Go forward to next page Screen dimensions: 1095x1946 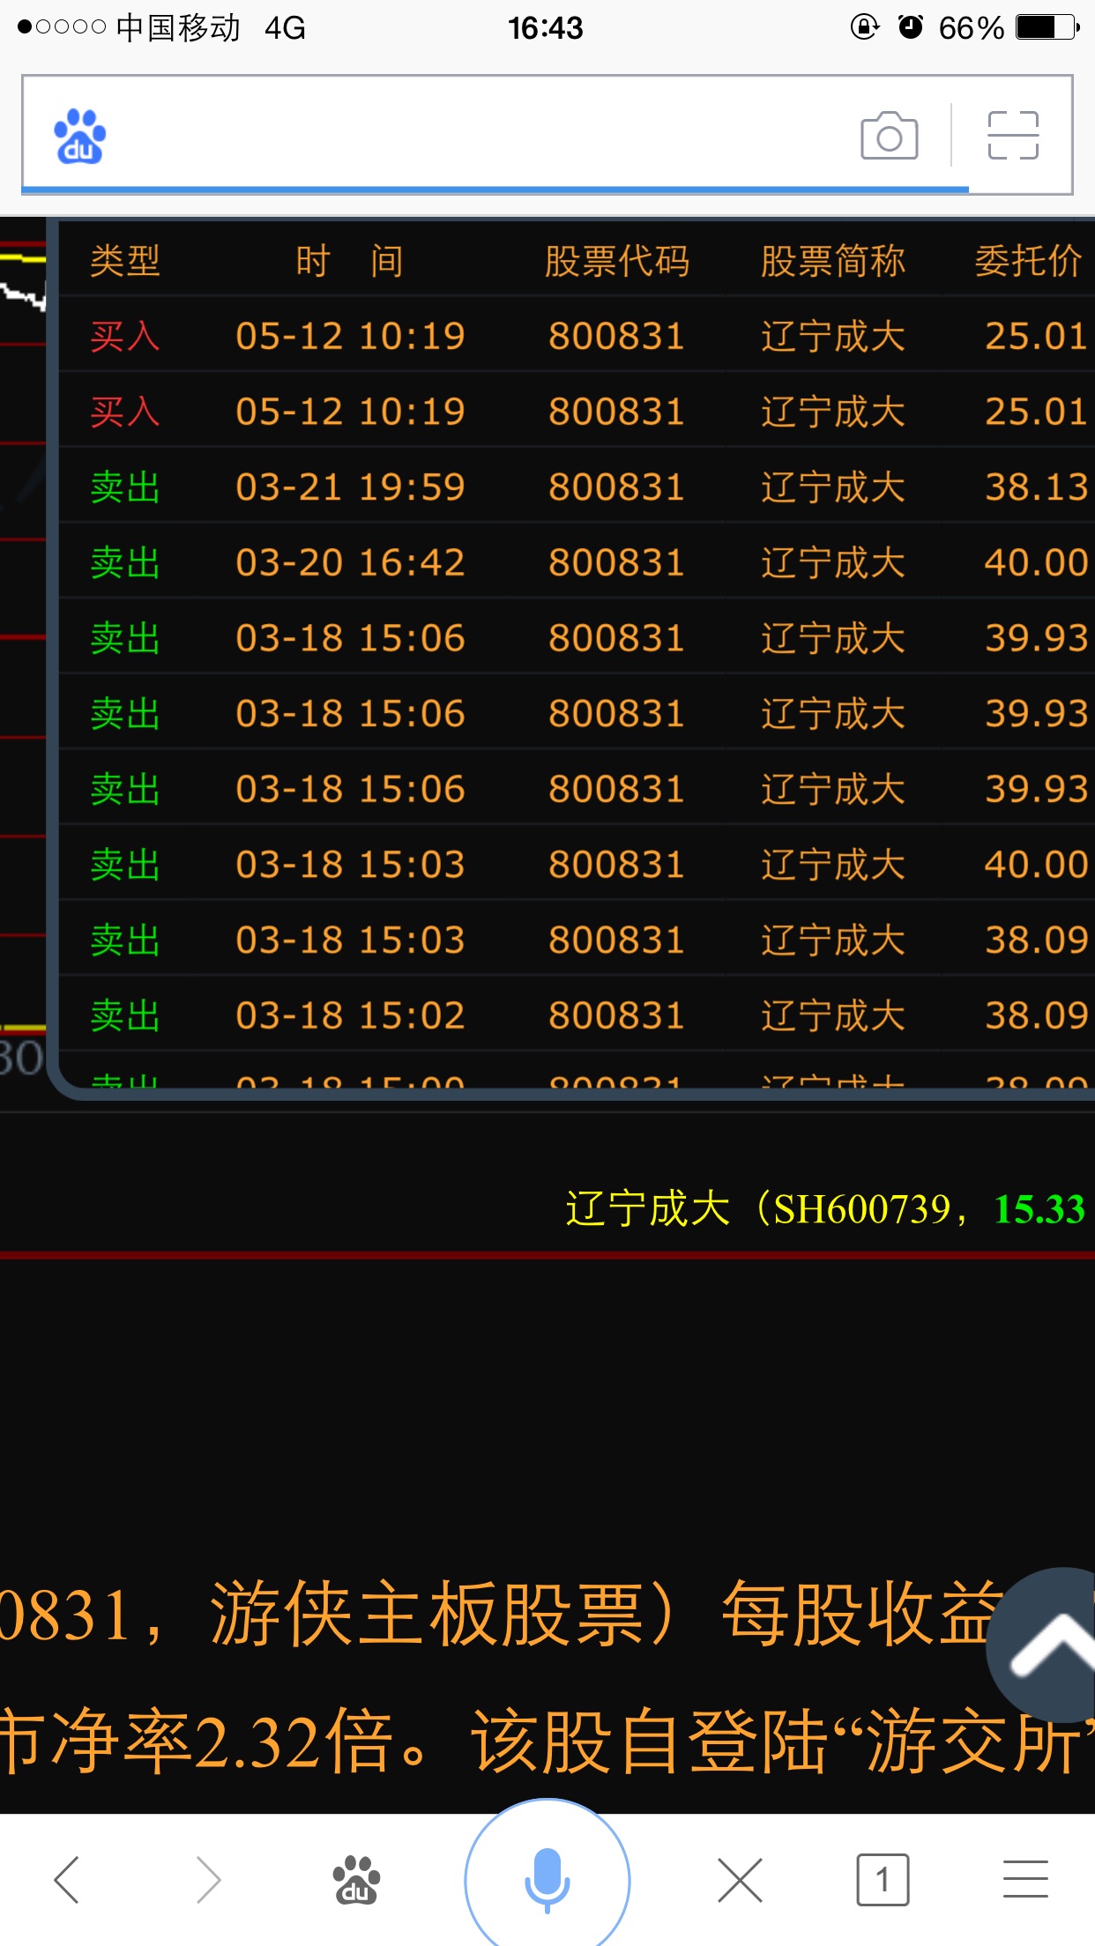pos(208,1880)
